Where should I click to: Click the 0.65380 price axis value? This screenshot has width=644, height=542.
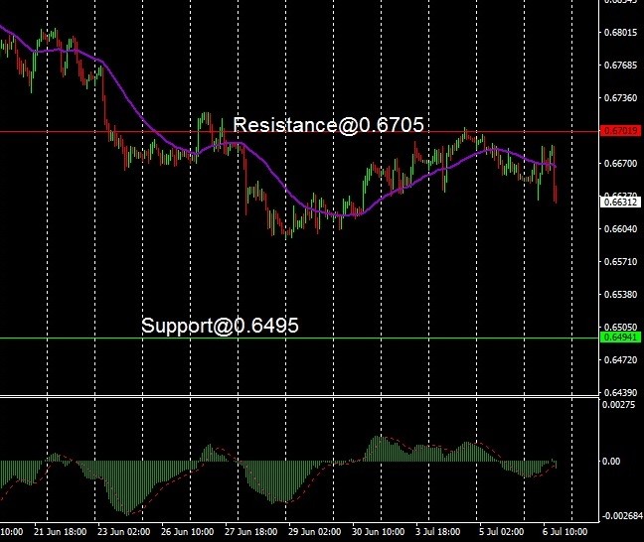coord(620,294)
